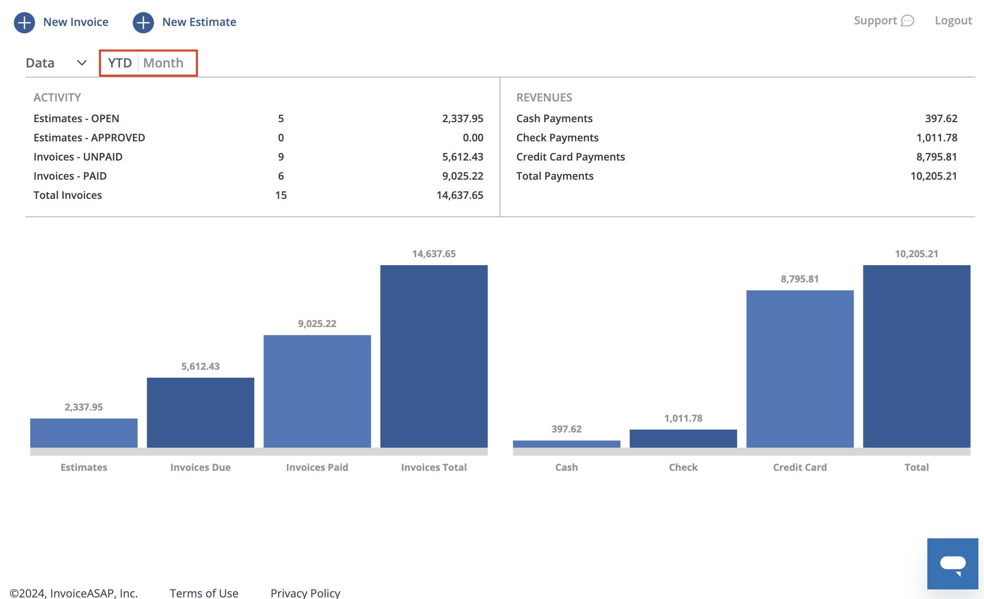
Task: Select the Invoices - UNPAID row label
Action: pyautogui.click(x=78, y=157)
